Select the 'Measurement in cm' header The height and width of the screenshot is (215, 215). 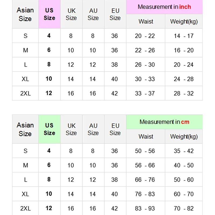pyautogui.click(x=164, y=122)
